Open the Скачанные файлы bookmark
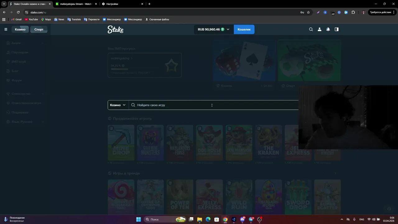Image resolution: width=398 pixels, height=224 pixels. pos(157,19)
